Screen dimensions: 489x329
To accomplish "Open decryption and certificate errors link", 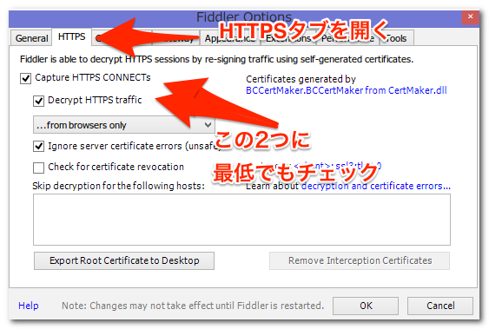I will click(376, 186).
